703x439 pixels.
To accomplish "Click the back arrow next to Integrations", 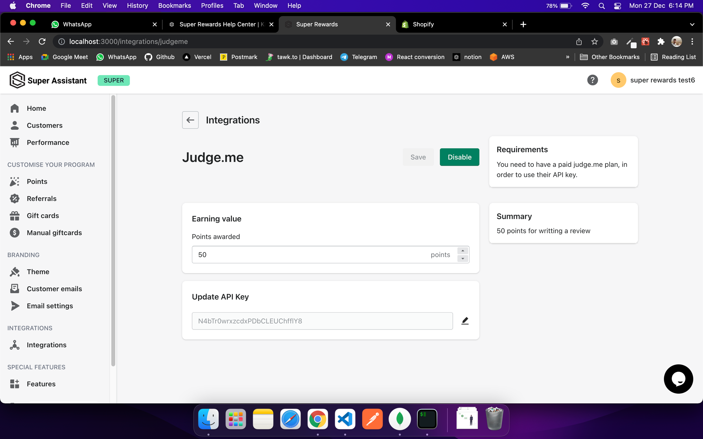I will [190, 120].
